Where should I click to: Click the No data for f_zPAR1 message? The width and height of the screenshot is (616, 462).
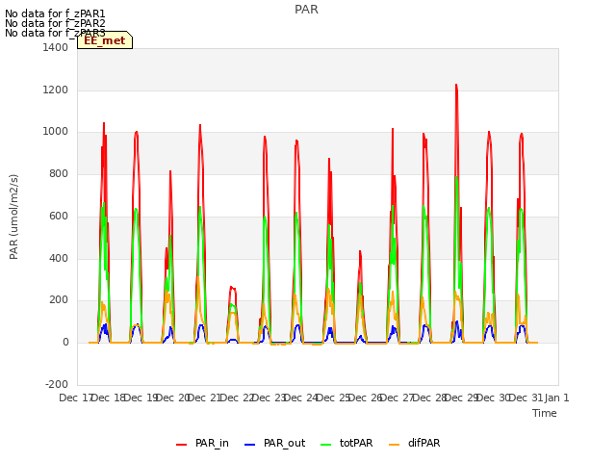tap(55, 13)
